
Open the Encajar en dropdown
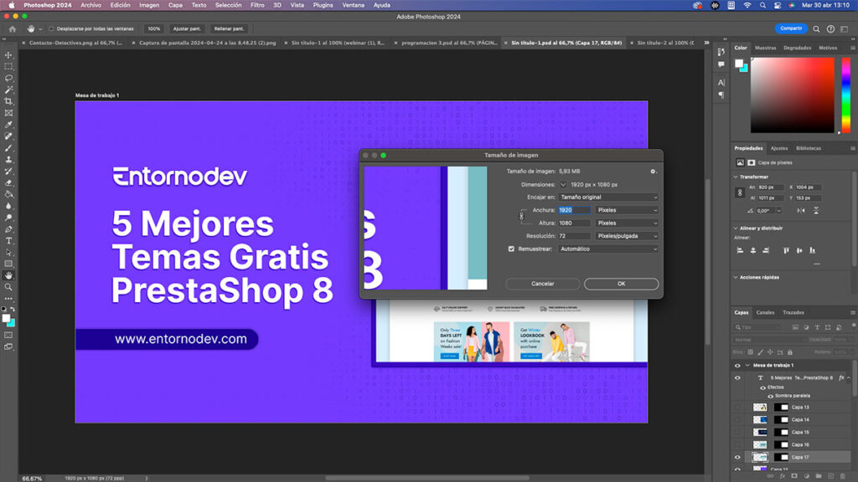[608, 197]
